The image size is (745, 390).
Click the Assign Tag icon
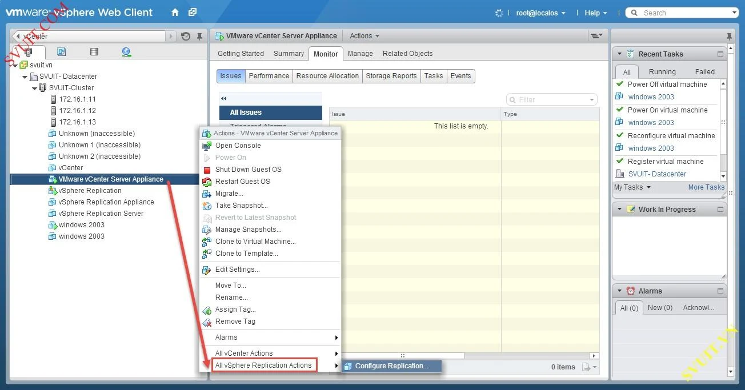pos(207,309)
